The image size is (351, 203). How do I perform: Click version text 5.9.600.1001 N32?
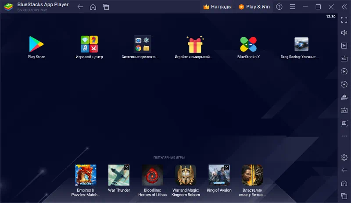[x=32, y=10]
